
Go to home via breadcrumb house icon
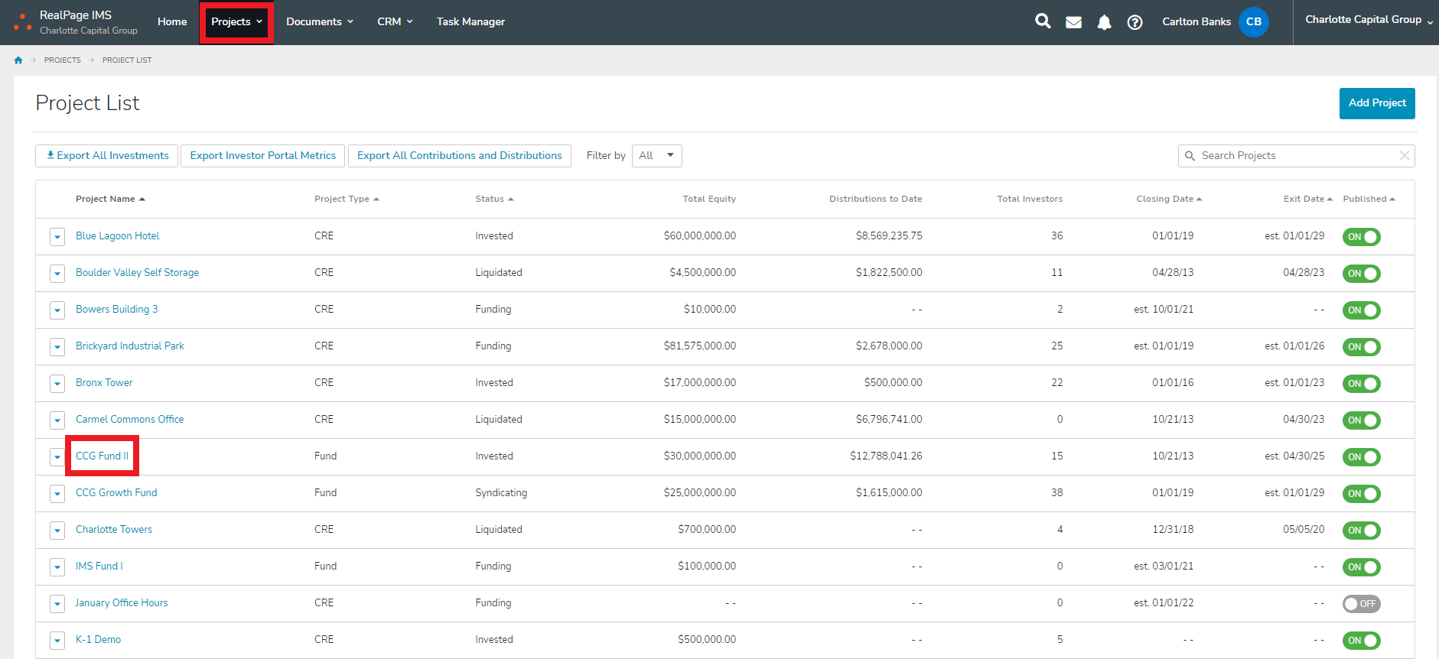click(18, 60)
